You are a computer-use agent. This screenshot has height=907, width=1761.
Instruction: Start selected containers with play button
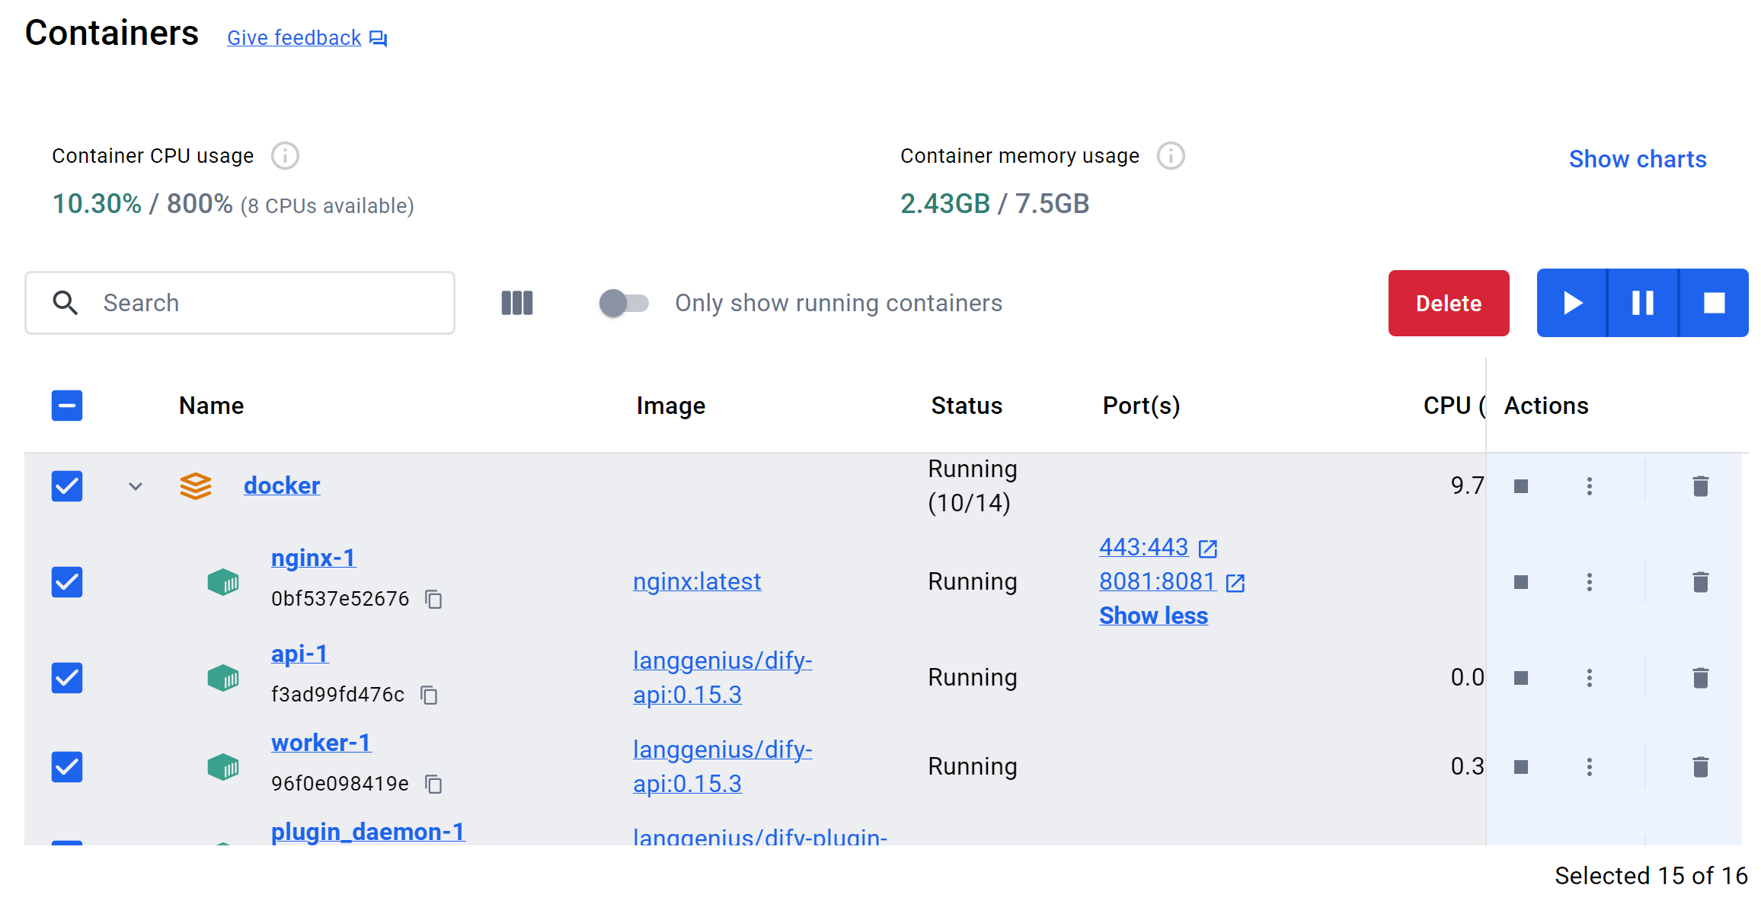pos(1572,303)
